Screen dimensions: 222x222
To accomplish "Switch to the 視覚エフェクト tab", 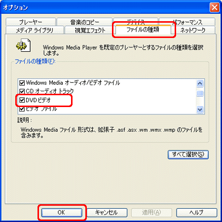I will pos(90,30).
